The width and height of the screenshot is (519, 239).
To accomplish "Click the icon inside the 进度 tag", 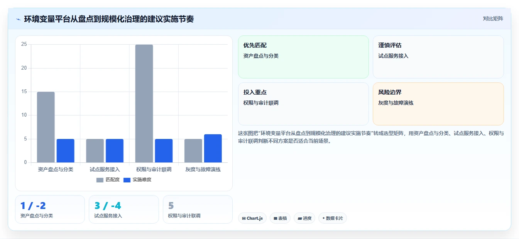I will coord(300,219).
